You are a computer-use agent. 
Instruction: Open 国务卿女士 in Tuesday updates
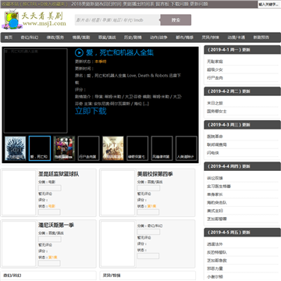click(x=217, y=111)
